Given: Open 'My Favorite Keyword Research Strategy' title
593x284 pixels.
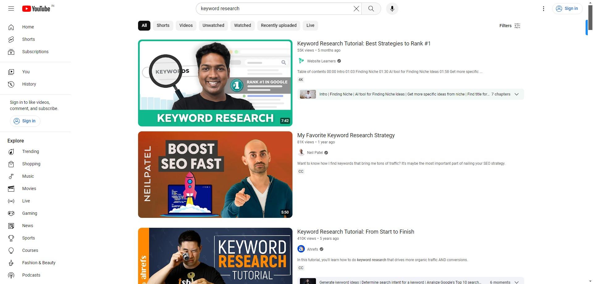Looking at the screenshot, I should click(x=346, y=135).
